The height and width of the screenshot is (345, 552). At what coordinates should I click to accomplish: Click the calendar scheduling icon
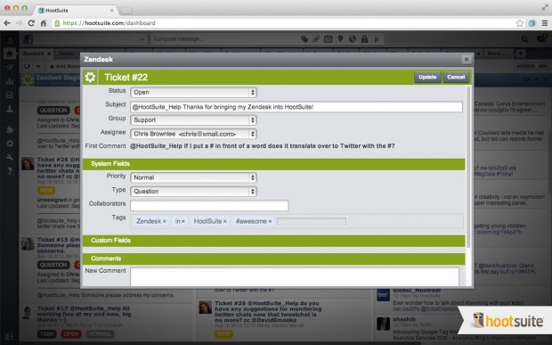329,39
